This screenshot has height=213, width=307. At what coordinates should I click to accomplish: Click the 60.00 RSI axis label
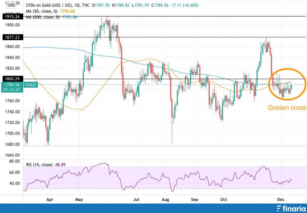tap(15, 172)
